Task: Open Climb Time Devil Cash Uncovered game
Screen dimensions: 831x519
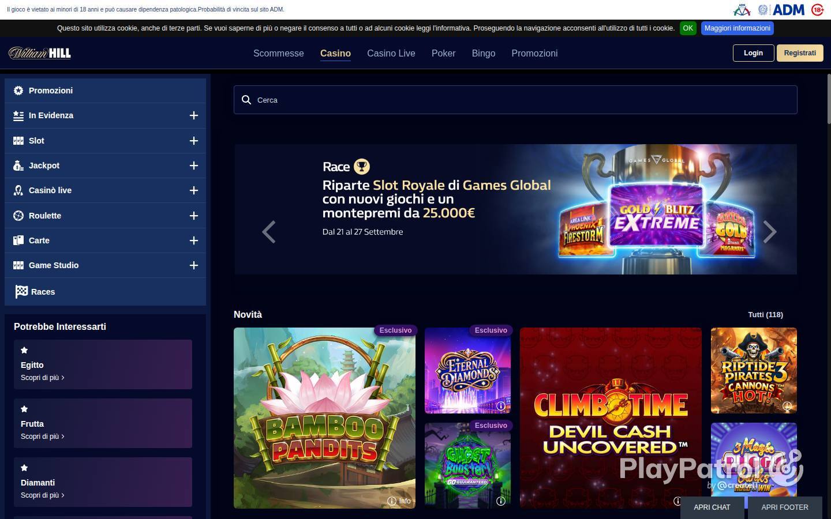Action: [611, 418]
